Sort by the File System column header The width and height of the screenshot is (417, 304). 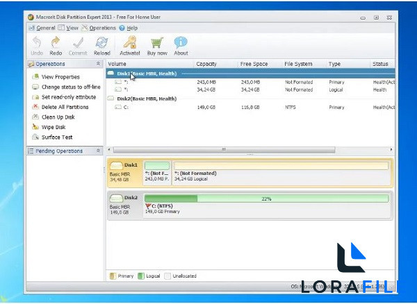tap(304, 64)
